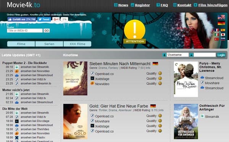
Task: Open Gold movie poster thumbnail
Action: pyautogui.click(x=75, y=121)
